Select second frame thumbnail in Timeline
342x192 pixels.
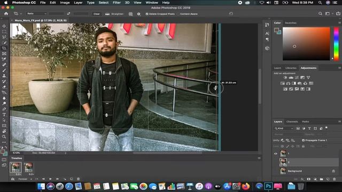(28, 167)
